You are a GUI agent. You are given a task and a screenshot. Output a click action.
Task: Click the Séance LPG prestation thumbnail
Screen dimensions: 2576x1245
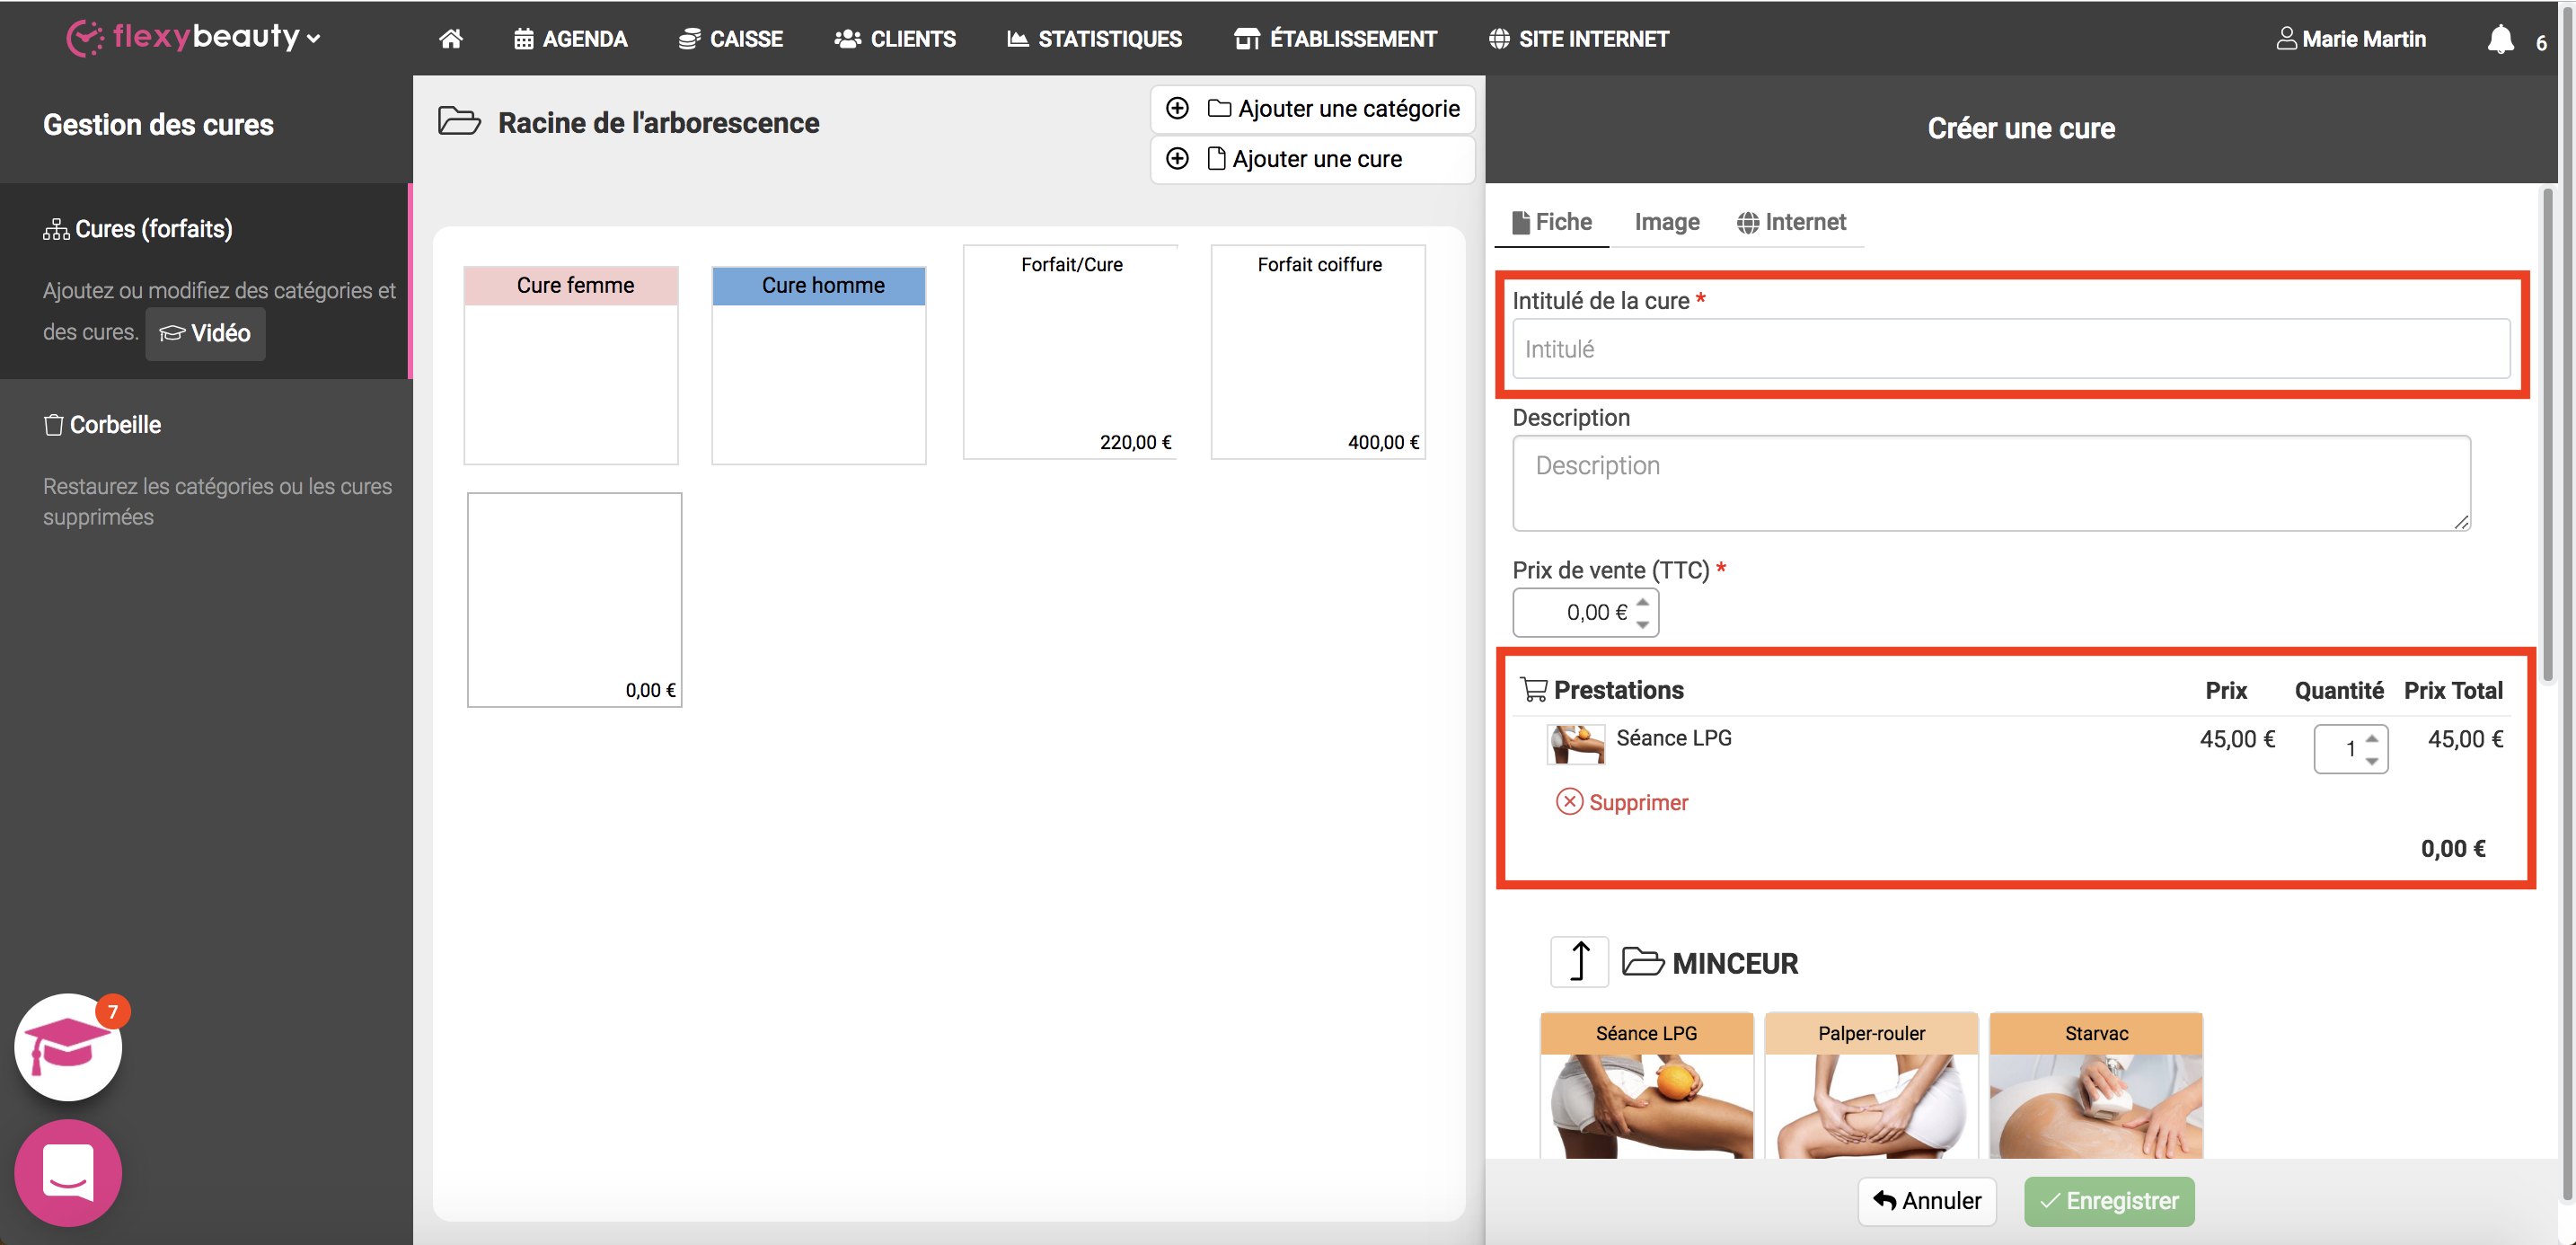(1576, 744)
